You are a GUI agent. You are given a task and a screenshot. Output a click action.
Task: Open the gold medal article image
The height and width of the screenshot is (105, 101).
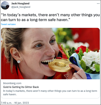[50, 54]
